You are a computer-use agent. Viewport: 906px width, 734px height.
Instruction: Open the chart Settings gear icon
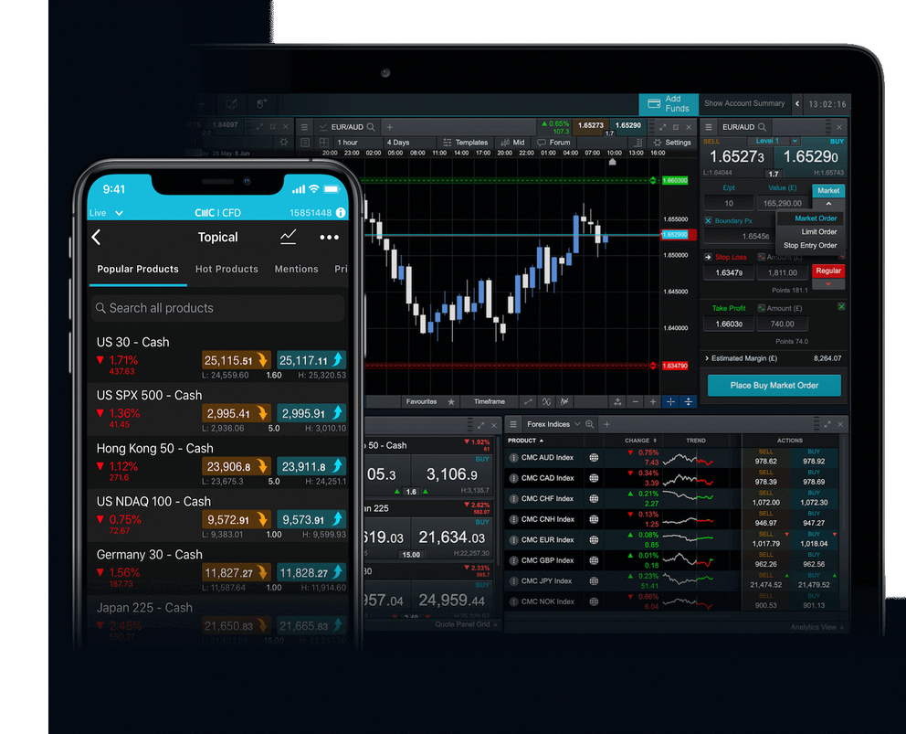pos(658,143)
